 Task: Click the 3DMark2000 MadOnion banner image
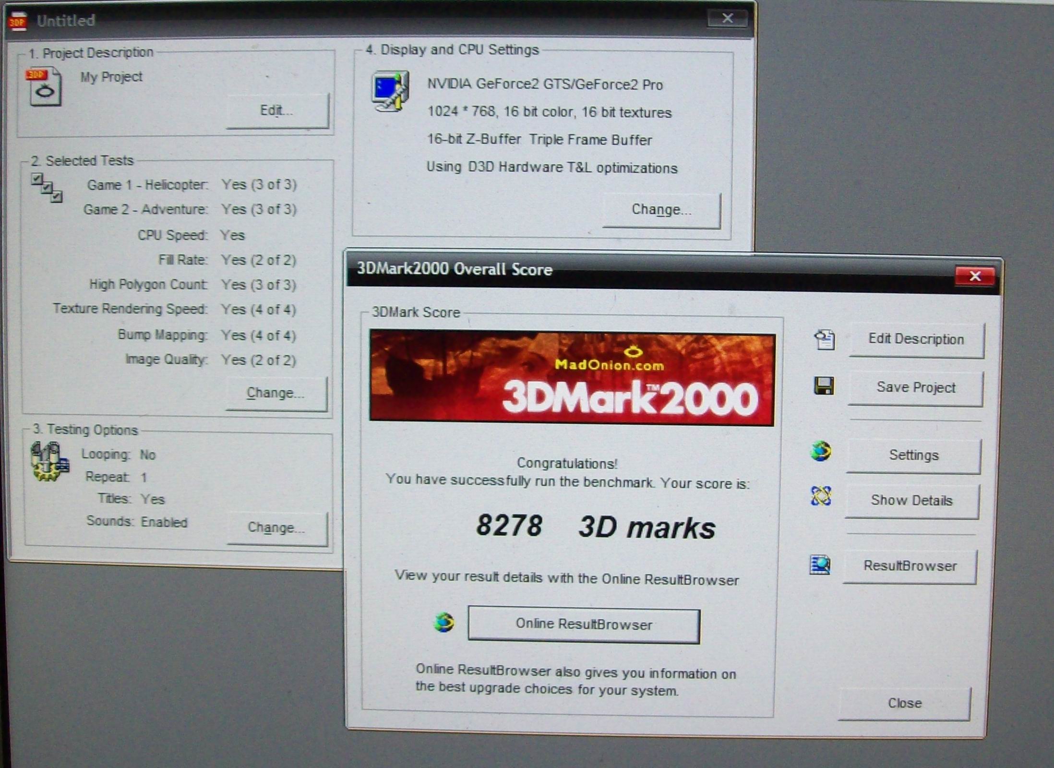pyautogui.click(x=572, y=378)
